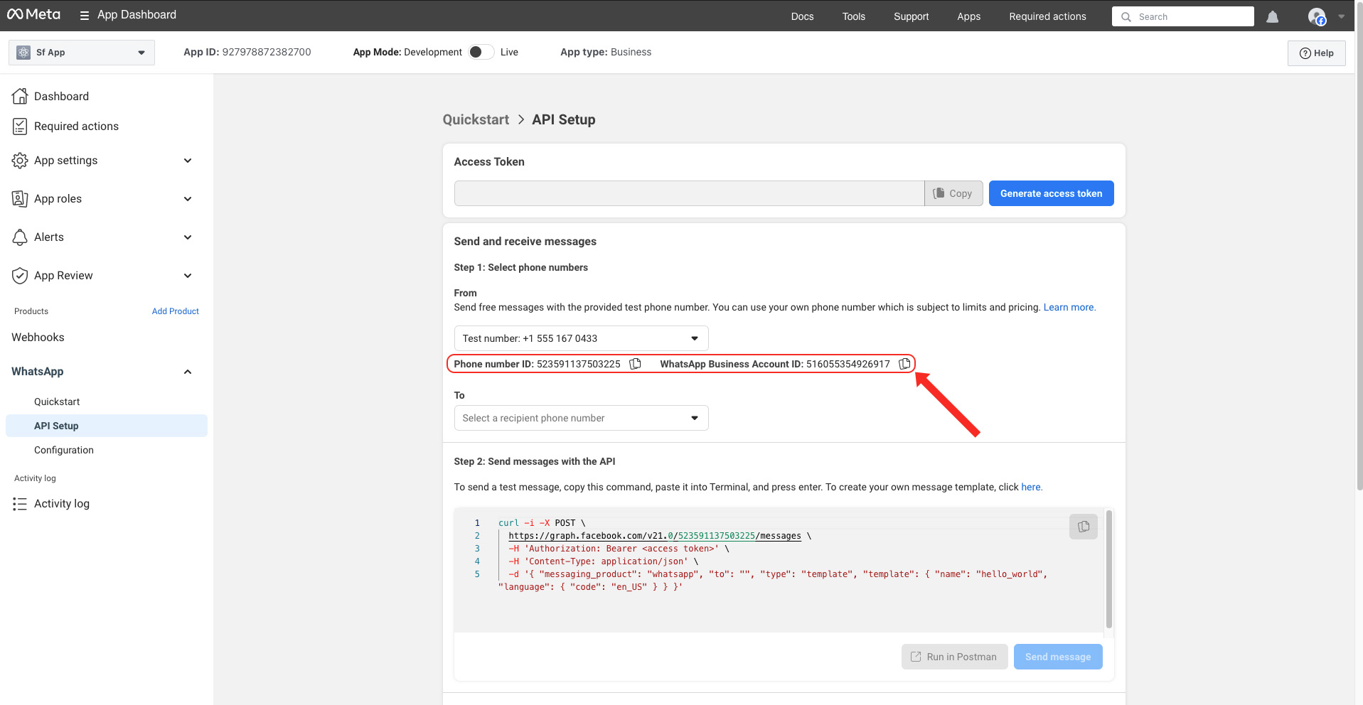The height and width of the screenshot is (705, 1363).
Task: Click Run in Postman button
Action: point(954,657)
